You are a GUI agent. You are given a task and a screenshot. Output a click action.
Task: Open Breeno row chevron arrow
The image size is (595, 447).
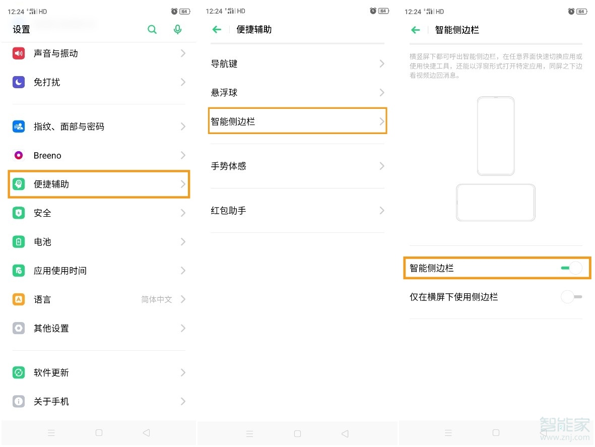[x=183, y=155]
